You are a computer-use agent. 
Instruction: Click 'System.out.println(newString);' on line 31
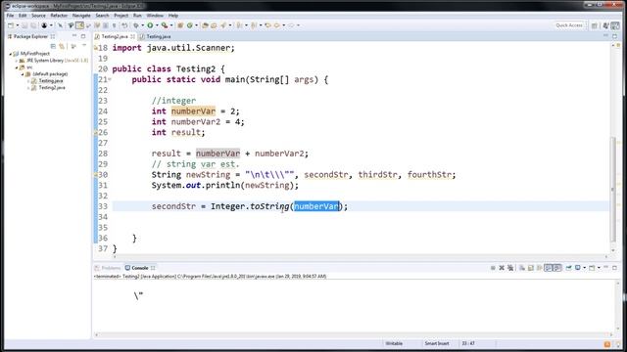coord(224,185)
